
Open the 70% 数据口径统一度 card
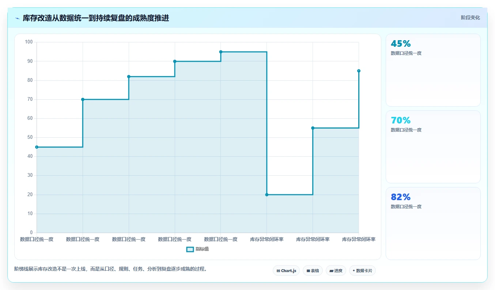433,147
